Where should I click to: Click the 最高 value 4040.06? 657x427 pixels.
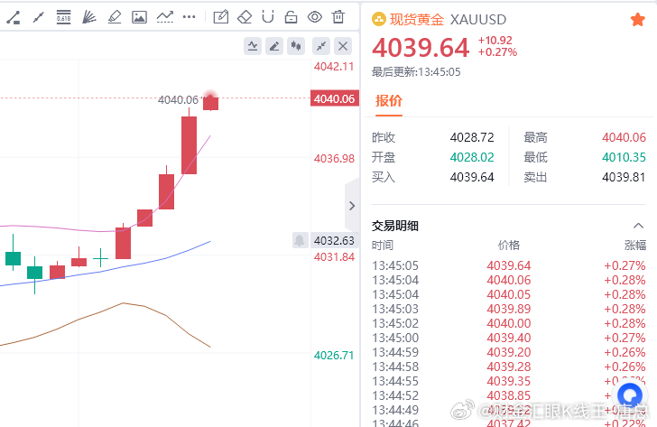[624, 137]
